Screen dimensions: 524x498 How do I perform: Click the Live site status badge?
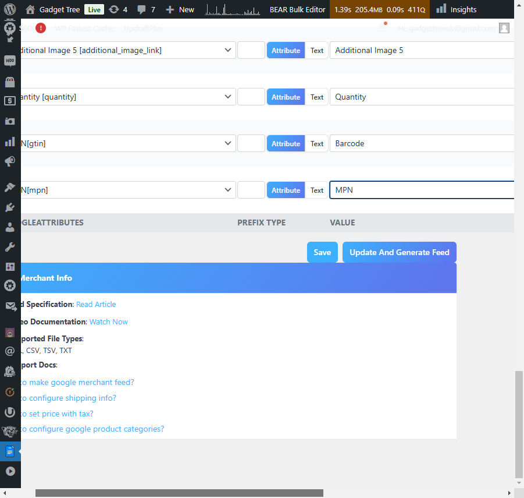pyautogui.click(x=94, y=10)
